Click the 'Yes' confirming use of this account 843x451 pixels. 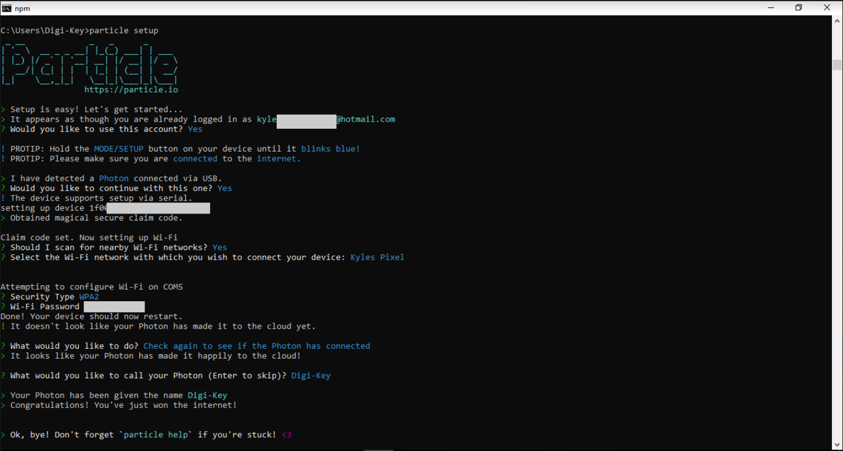point(194,129)
